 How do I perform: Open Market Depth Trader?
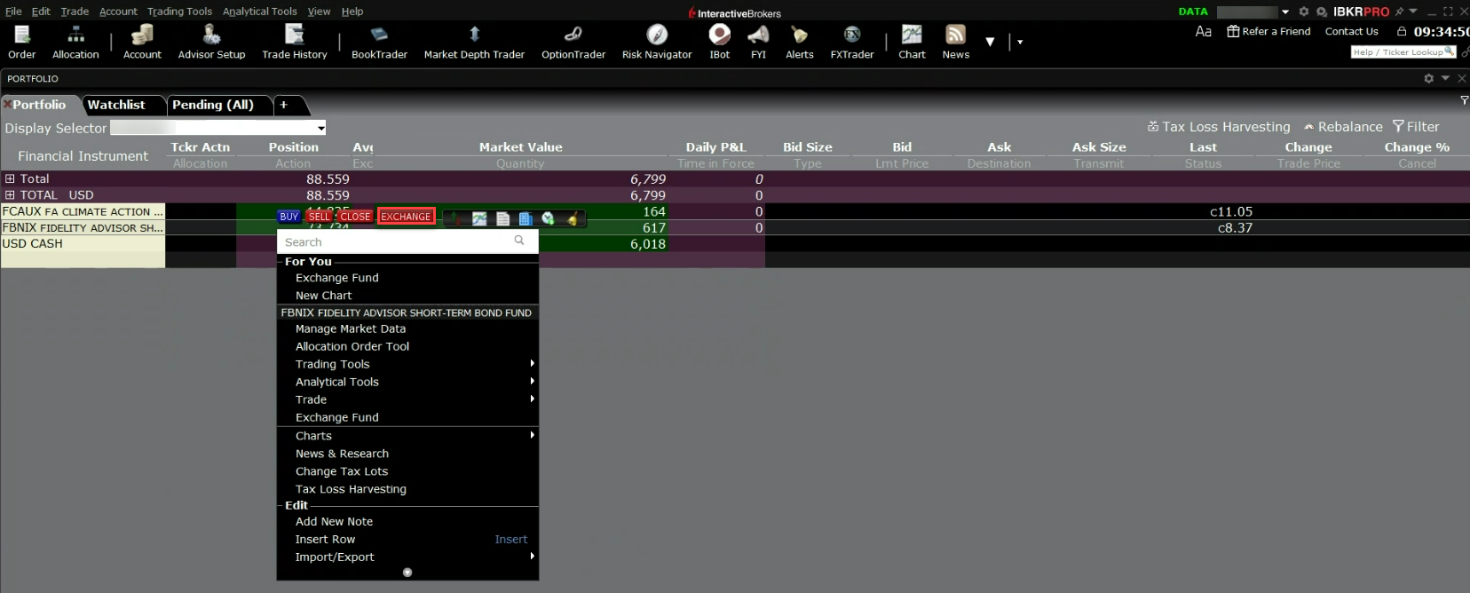(474, 42)
